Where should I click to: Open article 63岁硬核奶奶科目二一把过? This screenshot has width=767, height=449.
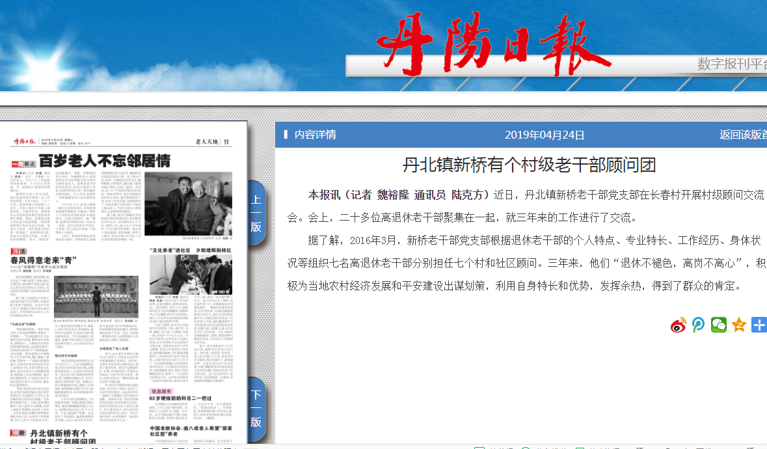(x=180, y=398)
